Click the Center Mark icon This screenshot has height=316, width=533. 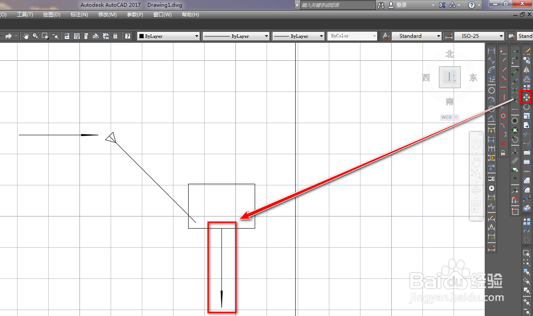[x=491, y=188]
